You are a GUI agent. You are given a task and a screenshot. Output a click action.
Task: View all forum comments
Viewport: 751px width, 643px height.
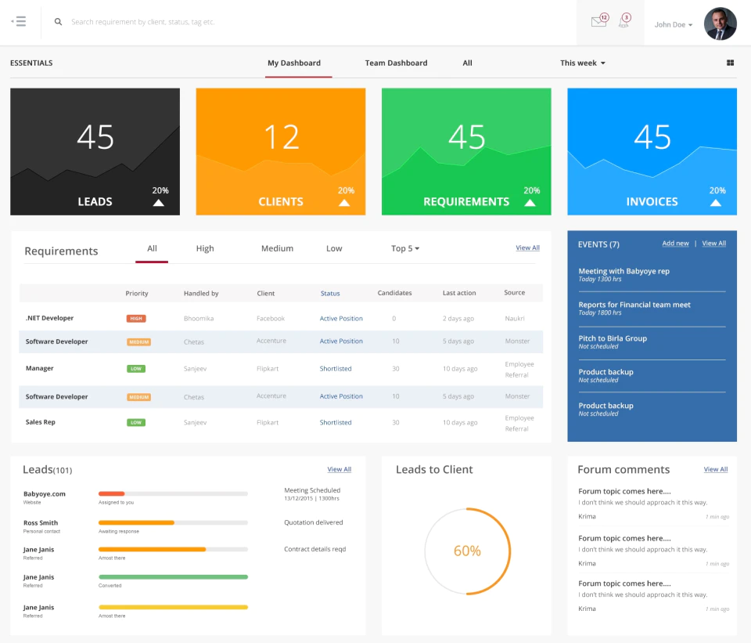(x=716, y=469)
